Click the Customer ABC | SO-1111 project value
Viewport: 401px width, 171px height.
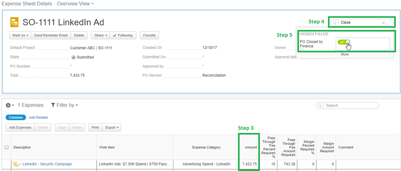tap(91, 48)
